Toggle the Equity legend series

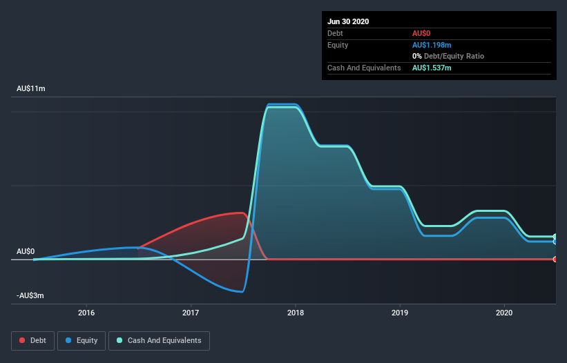81,341
